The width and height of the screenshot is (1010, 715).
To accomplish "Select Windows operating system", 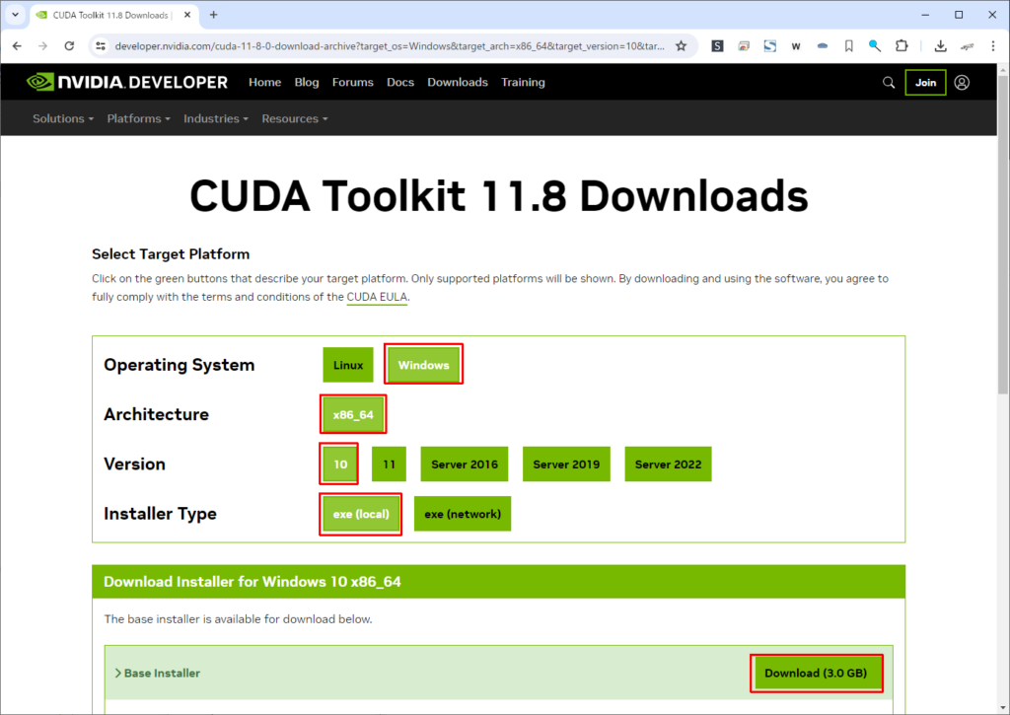I will (423, 365).
